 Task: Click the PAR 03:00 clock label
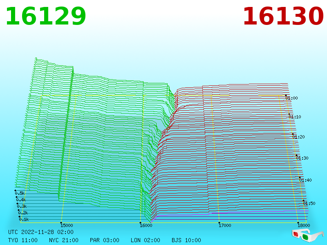(105, 240)
